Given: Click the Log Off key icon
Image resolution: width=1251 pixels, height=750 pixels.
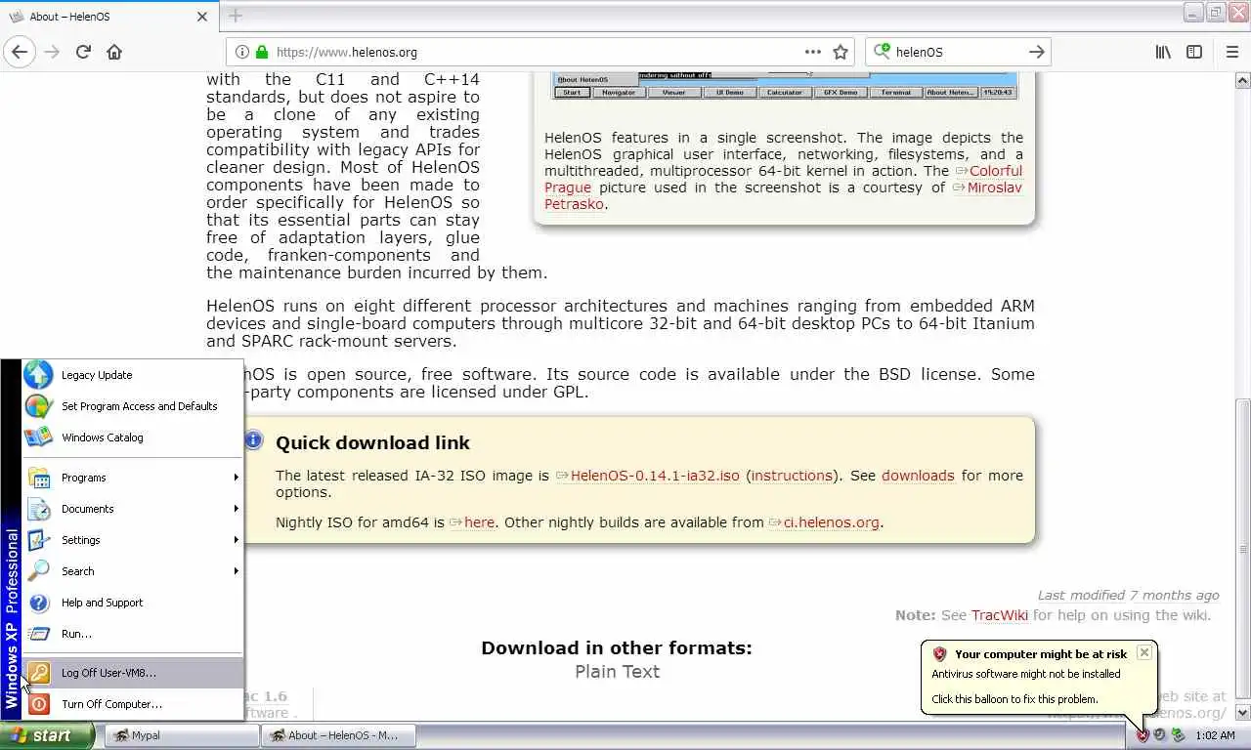Looking at the screenshot, I should pyautogui.click(x=38, y=672).
